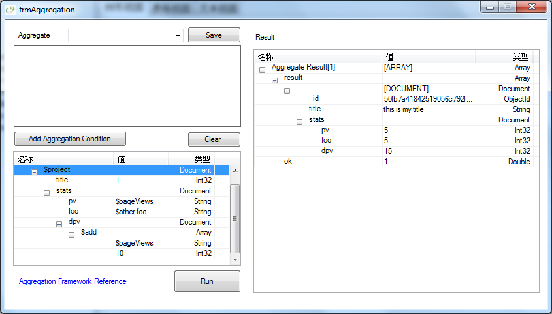Collapse the result array node

274,80
